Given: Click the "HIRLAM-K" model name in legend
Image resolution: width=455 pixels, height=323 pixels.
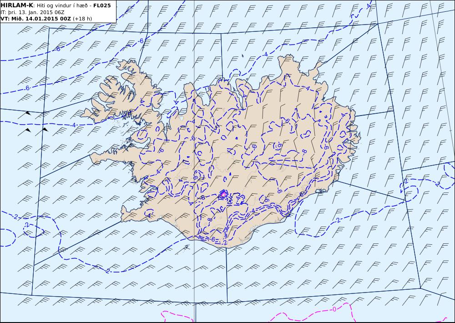Looking at the screenshot, I should point(17,5).
